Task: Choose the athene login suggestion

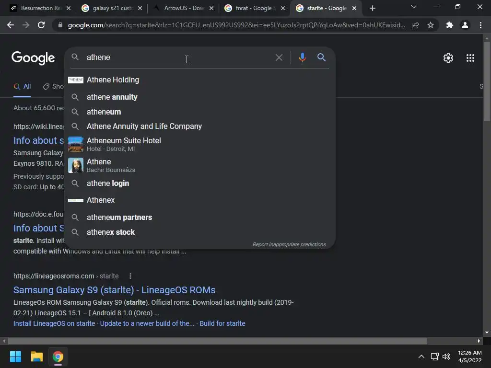Action: tap(200, 184)
